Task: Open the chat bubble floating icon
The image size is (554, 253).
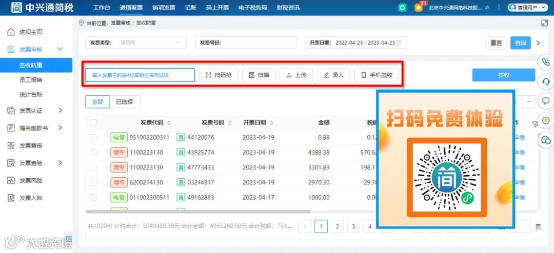Action: [x=546, y=101]
